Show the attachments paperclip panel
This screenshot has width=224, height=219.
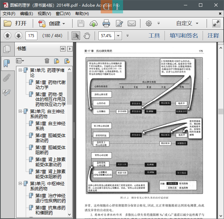(7, 78)
